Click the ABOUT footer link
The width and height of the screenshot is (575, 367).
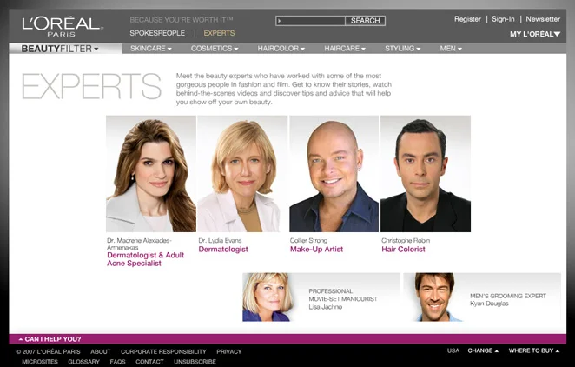[101, 351]
